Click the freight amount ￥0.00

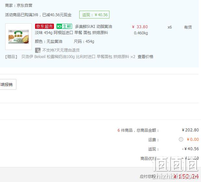[x=193, y=140]
